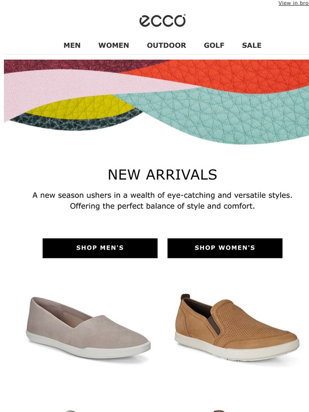Open the View in browser link
Screen dimensions: 309x412
point(294,3)
